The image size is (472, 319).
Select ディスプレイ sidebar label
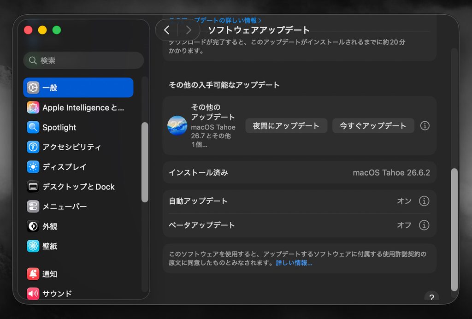pos(65,167)
